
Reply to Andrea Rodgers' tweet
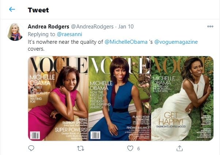coord(31,148)
